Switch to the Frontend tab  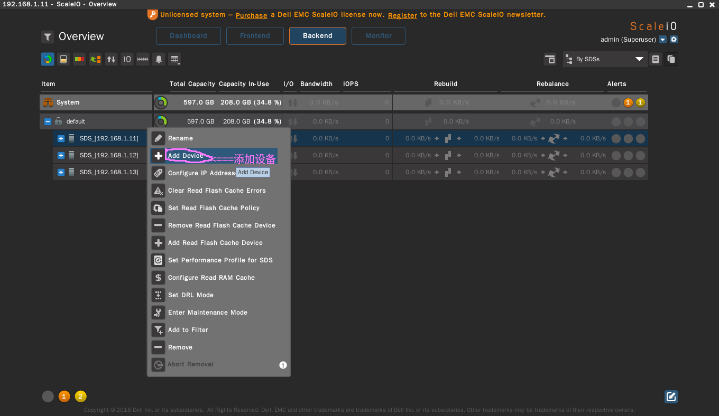[255, 36]
